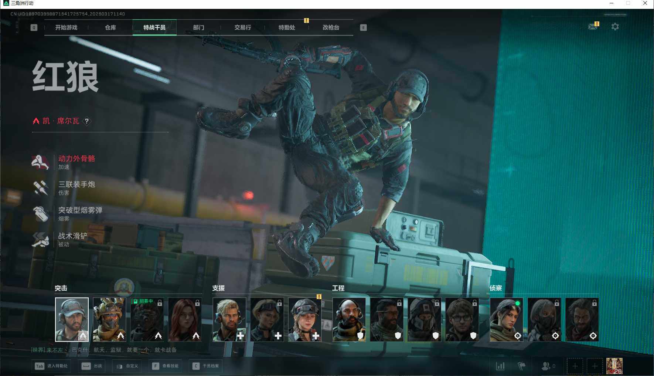Click the flag icon in bottom bar
Screen dimensions: 654x376
pos(521,366)
